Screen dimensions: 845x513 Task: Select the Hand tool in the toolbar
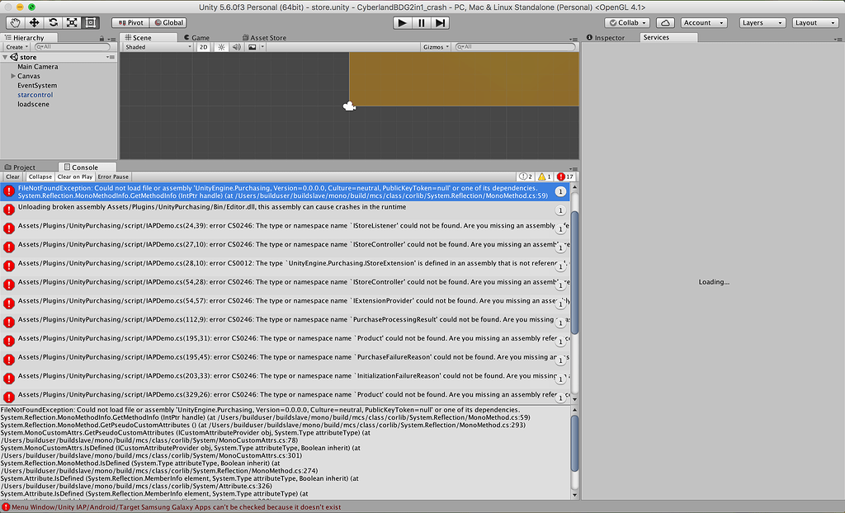pyautogui.click(x=14, y=22)
